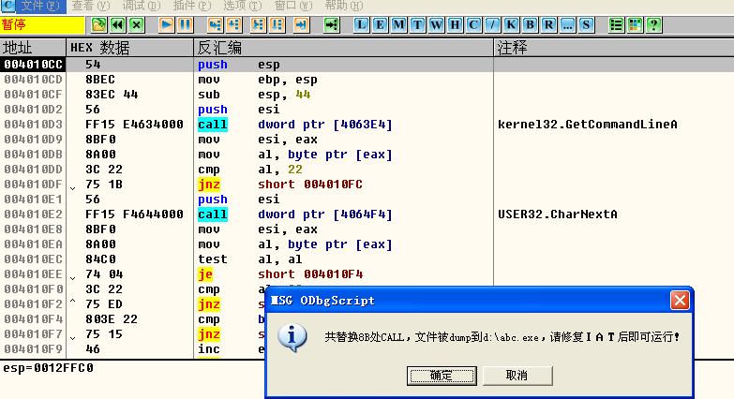Click 确定 in the ODbgScript dialog
Screen dimensions: 734x399
[x=440, y=375]
